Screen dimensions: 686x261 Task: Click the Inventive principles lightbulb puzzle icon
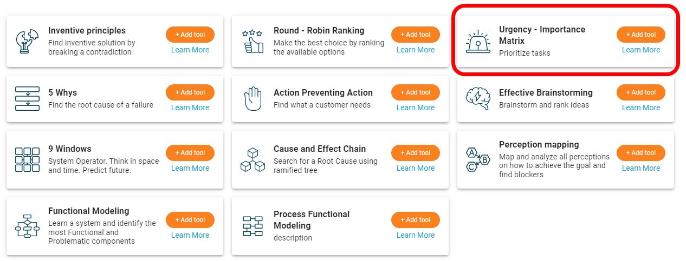point(27,41)
